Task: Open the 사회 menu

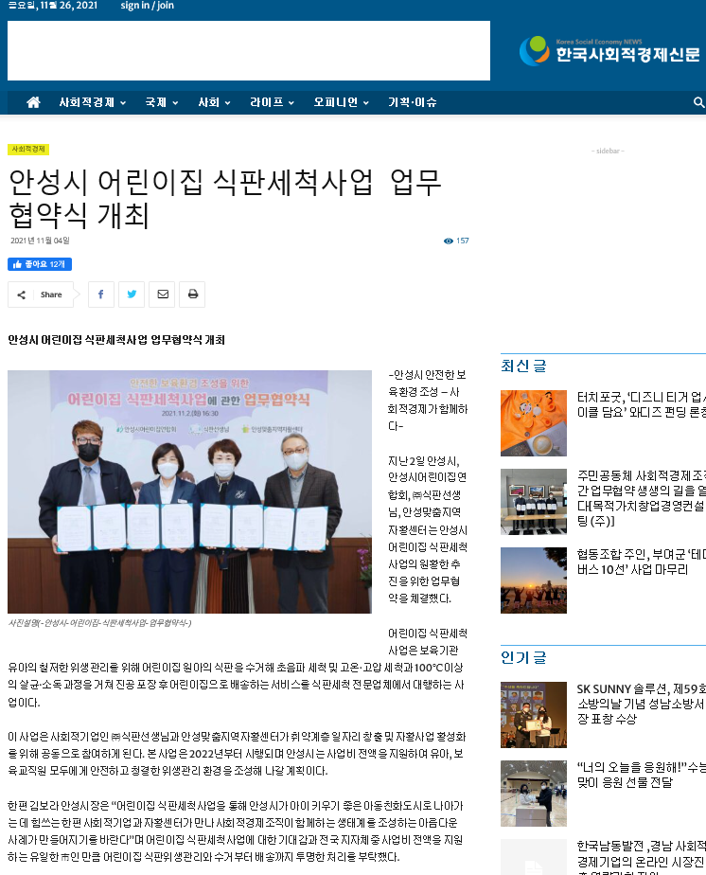Action: pyautogui.click(x=214, y=102)
